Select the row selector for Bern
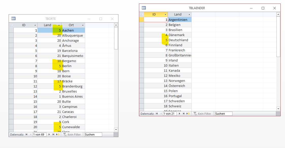The image size is (285, 148). (x=11, y=71)
